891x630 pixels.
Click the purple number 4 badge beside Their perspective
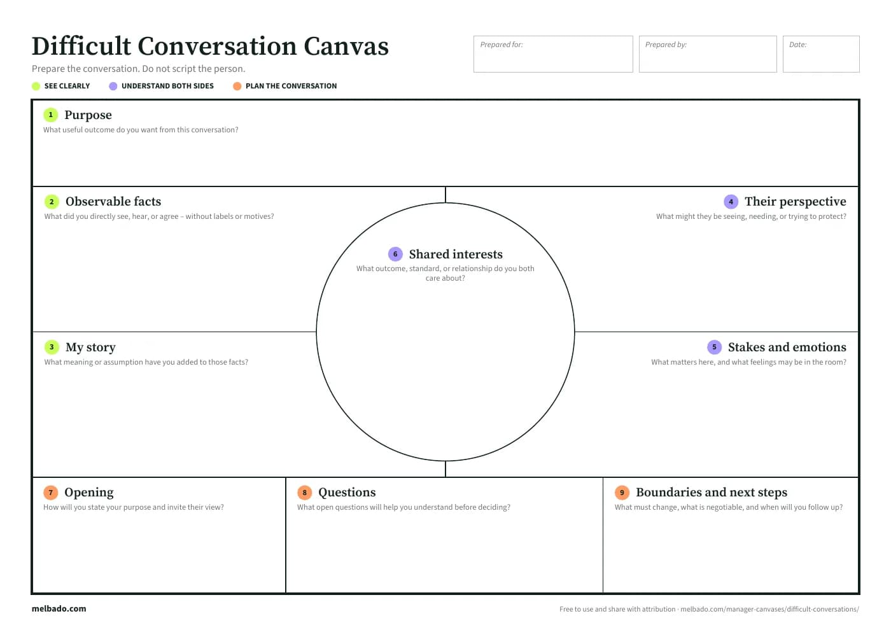(x=731, y=202)
